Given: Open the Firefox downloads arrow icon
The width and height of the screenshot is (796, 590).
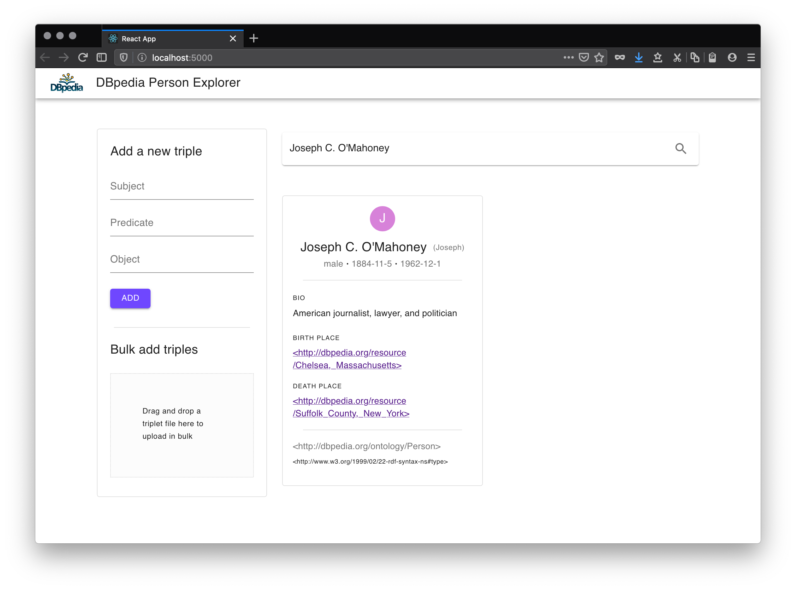Looking at the screenshot, I should [639, 57].
